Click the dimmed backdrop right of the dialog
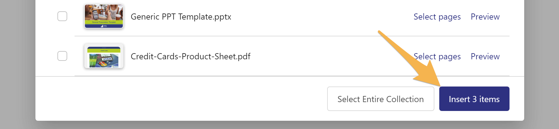 (541, 61)
